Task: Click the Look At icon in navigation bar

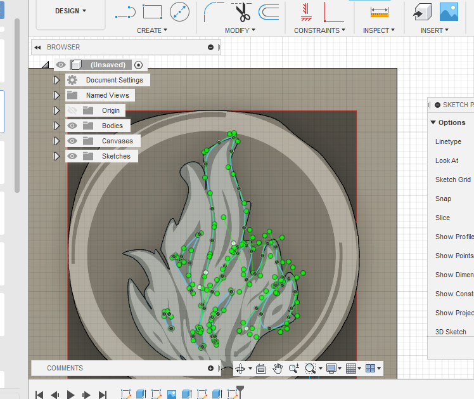Action: point(261,369)
